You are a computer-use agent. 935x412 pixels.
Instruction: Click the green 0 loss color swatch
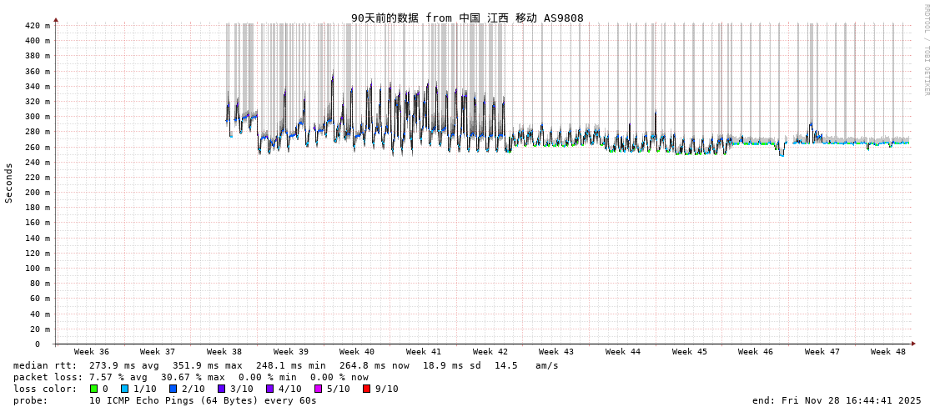coord(94,389)
